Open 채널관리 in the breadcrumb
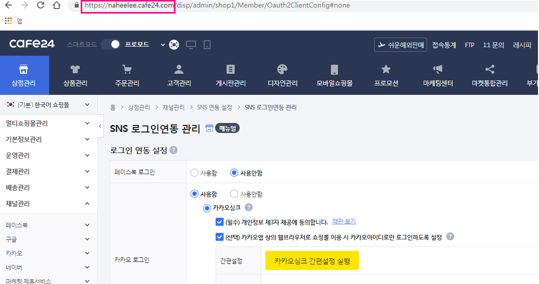This screenshot has width=539, height=284. (173, 107)
